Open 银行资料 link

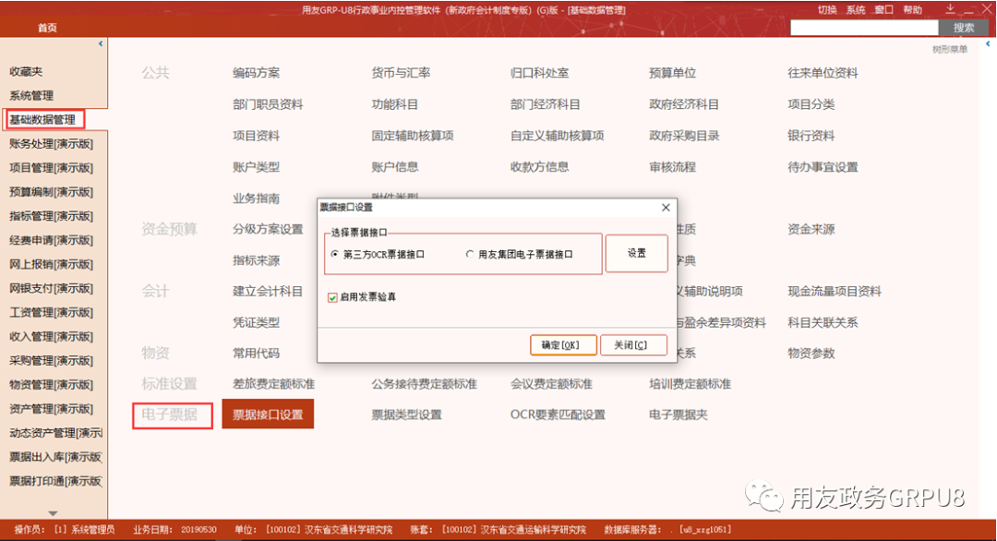(811, 136)
